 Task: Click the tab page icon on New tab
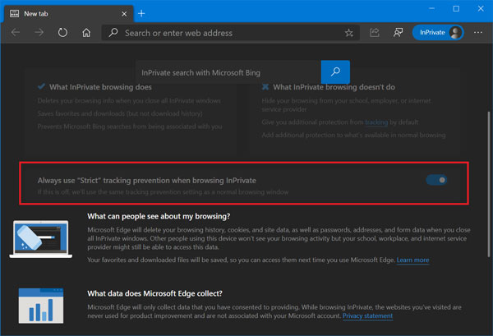(x=14, y=13)
